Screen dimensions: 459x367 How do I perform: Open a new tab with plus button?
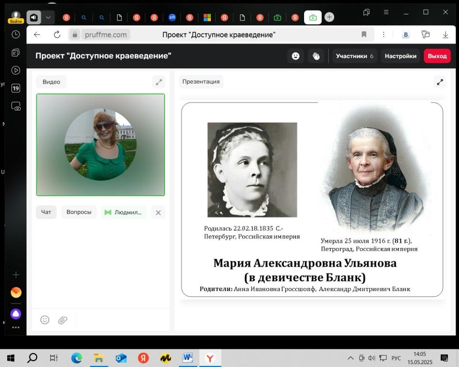pos(329,17)
